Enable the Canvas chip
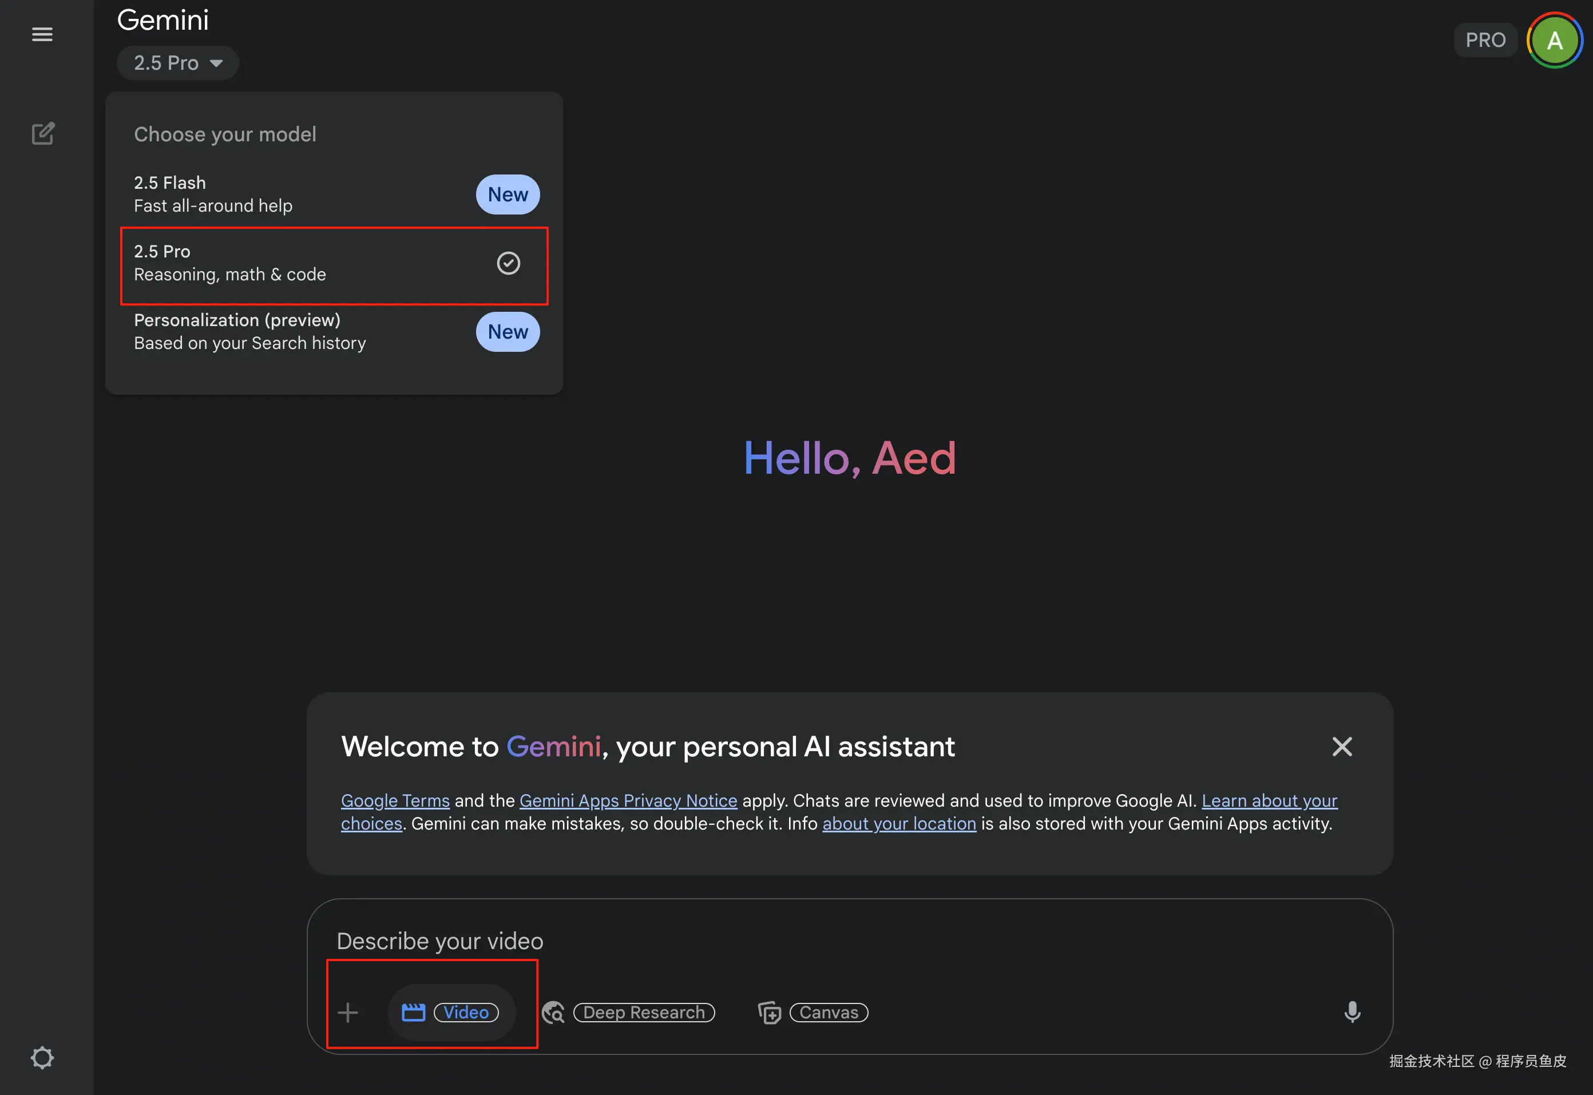The height and width of the screenshot is (1095, 1593). [828, 1012]
